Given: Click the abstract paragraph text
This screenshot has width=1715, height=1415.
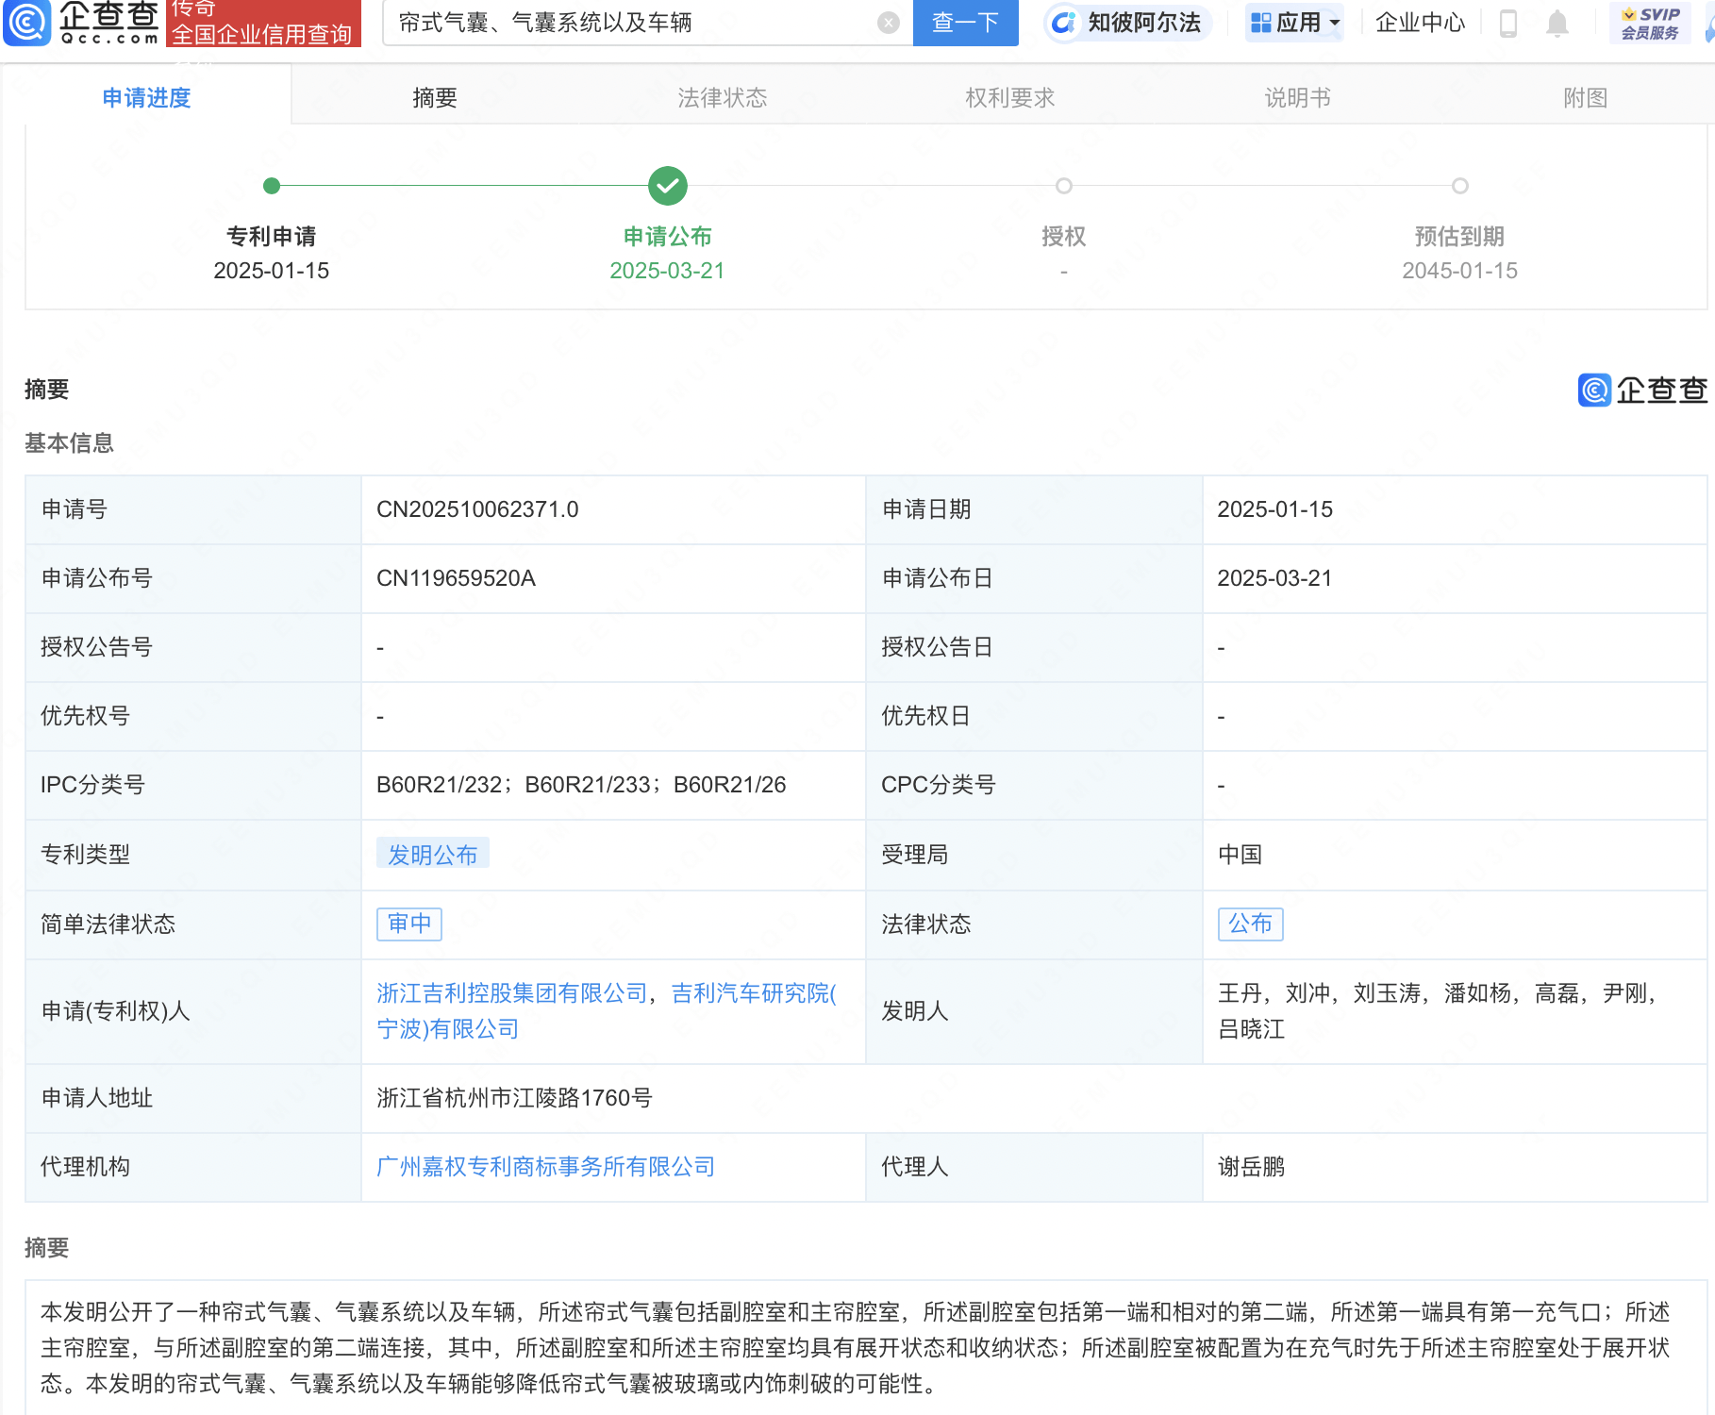Looking at the screenshot, I should [x=856, y=1348].
